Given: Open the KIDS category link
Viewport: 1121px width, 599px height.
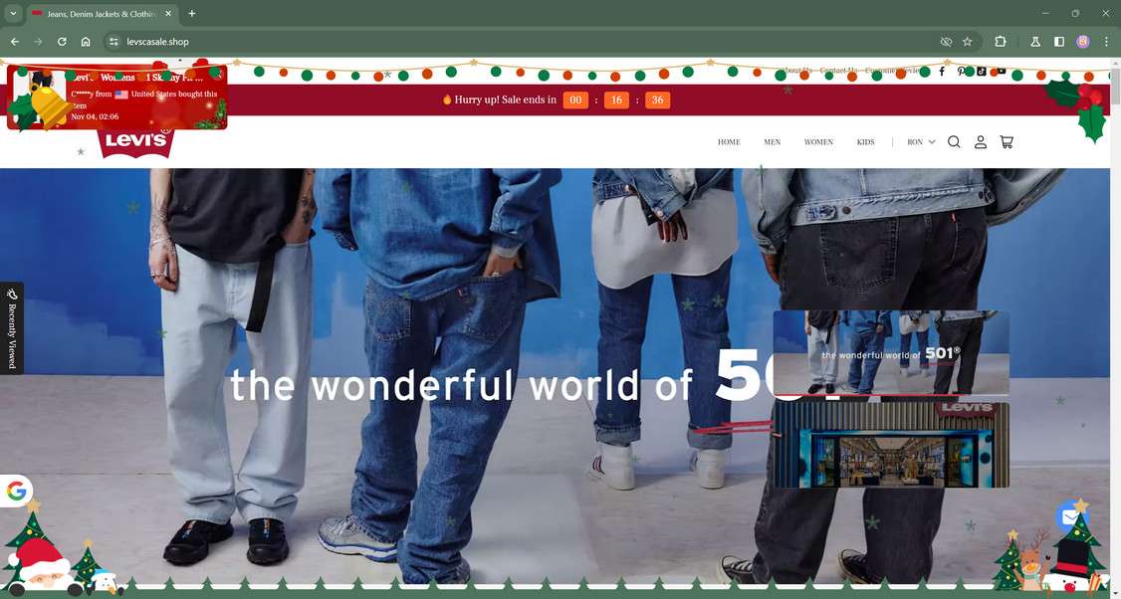Looking at the screenshot, I should (866, 141).
